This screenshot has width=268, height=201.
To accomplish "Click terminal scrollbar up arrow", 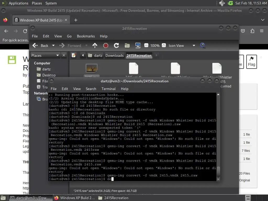I will coord(218,94).
